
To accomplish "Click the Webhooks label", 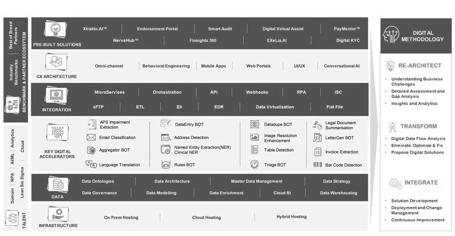I will click(x=257, y=92).
